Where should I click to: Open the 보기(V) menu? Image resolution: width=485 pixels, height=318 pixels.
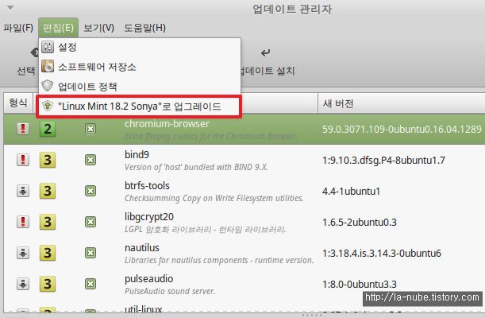coord(98,28)
